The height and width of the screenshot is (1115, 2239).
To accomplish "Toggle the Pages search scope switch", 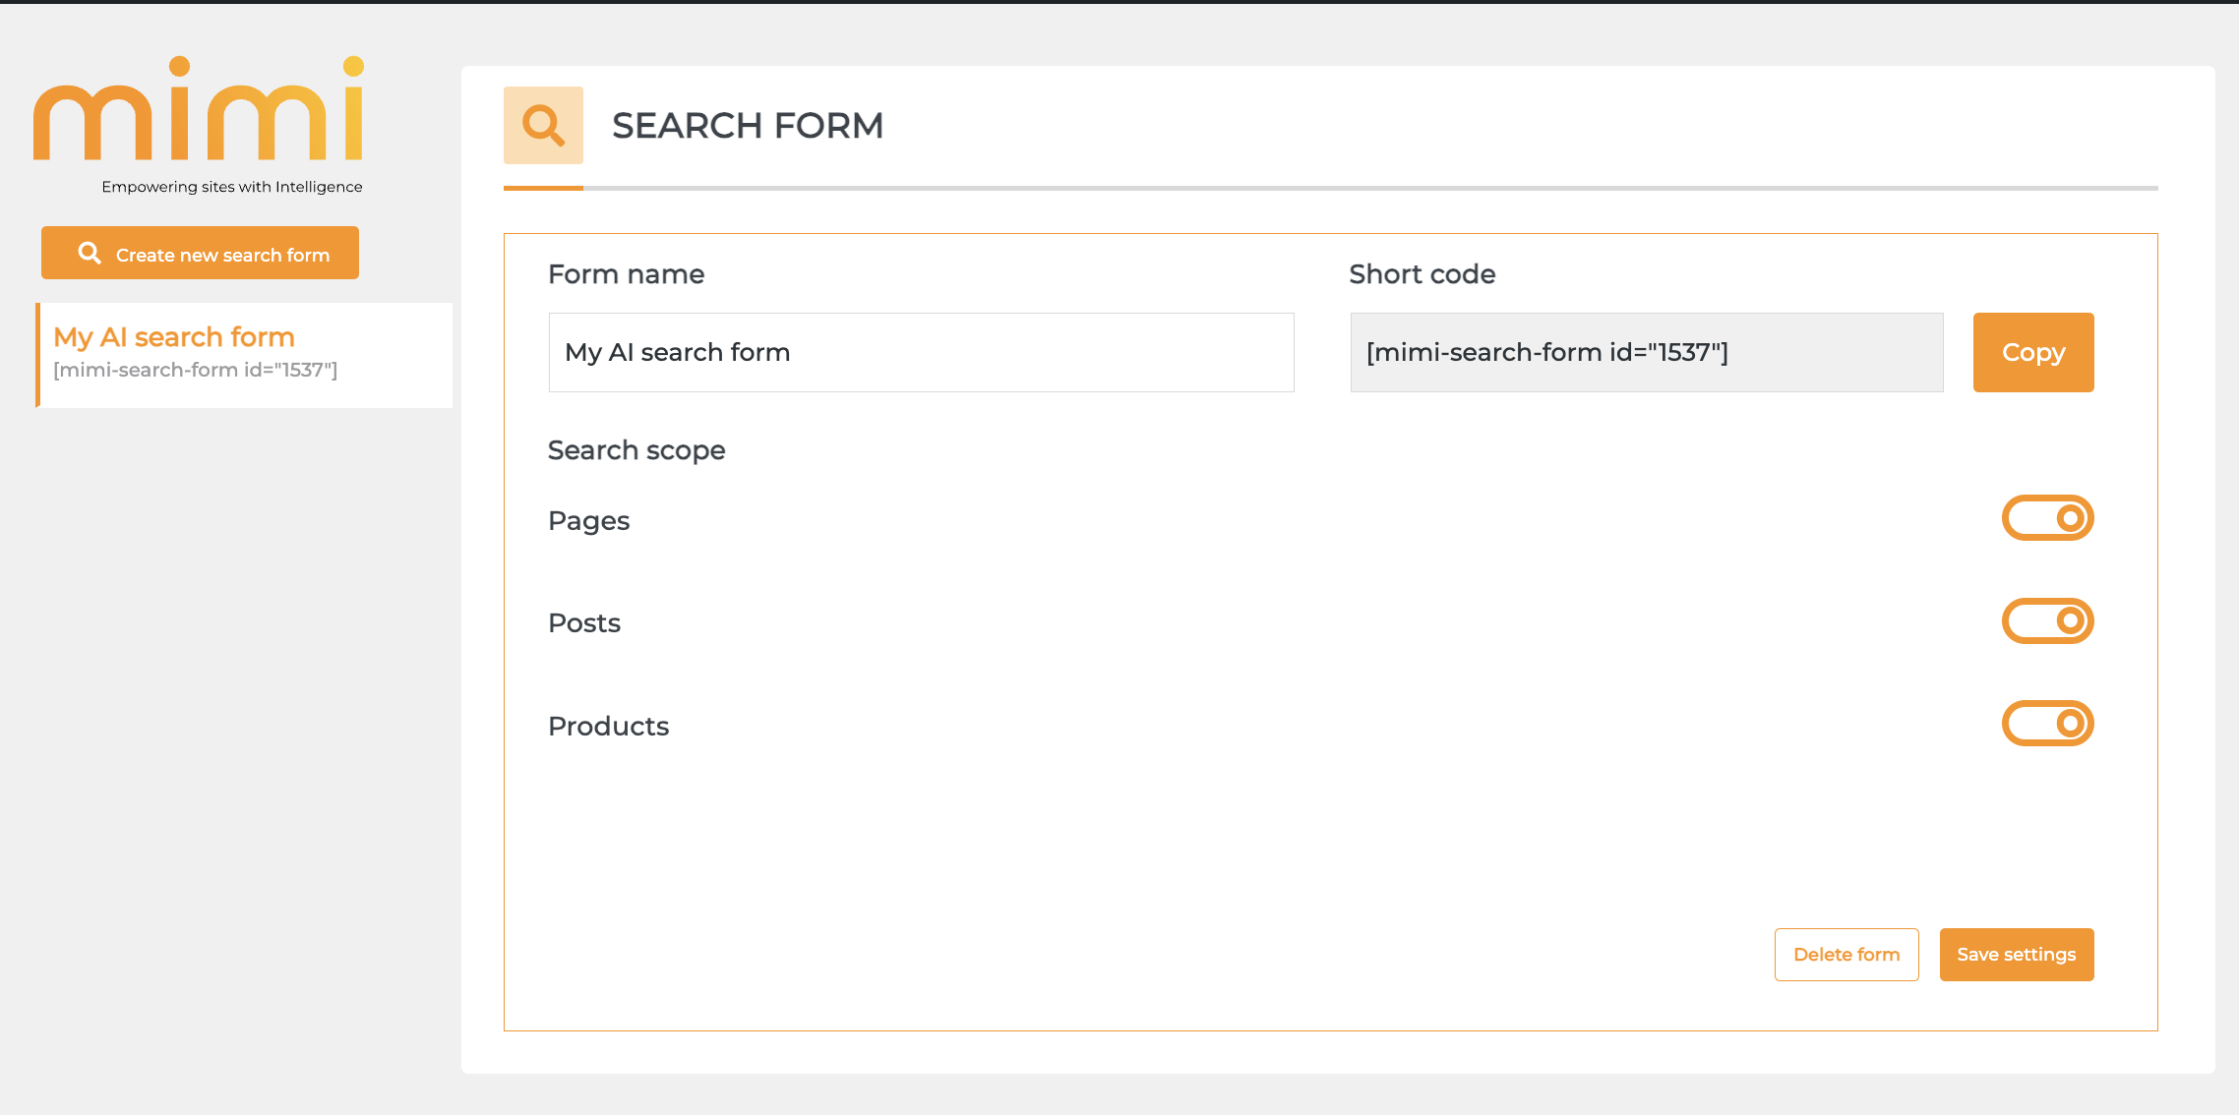I will point(2047,518).
